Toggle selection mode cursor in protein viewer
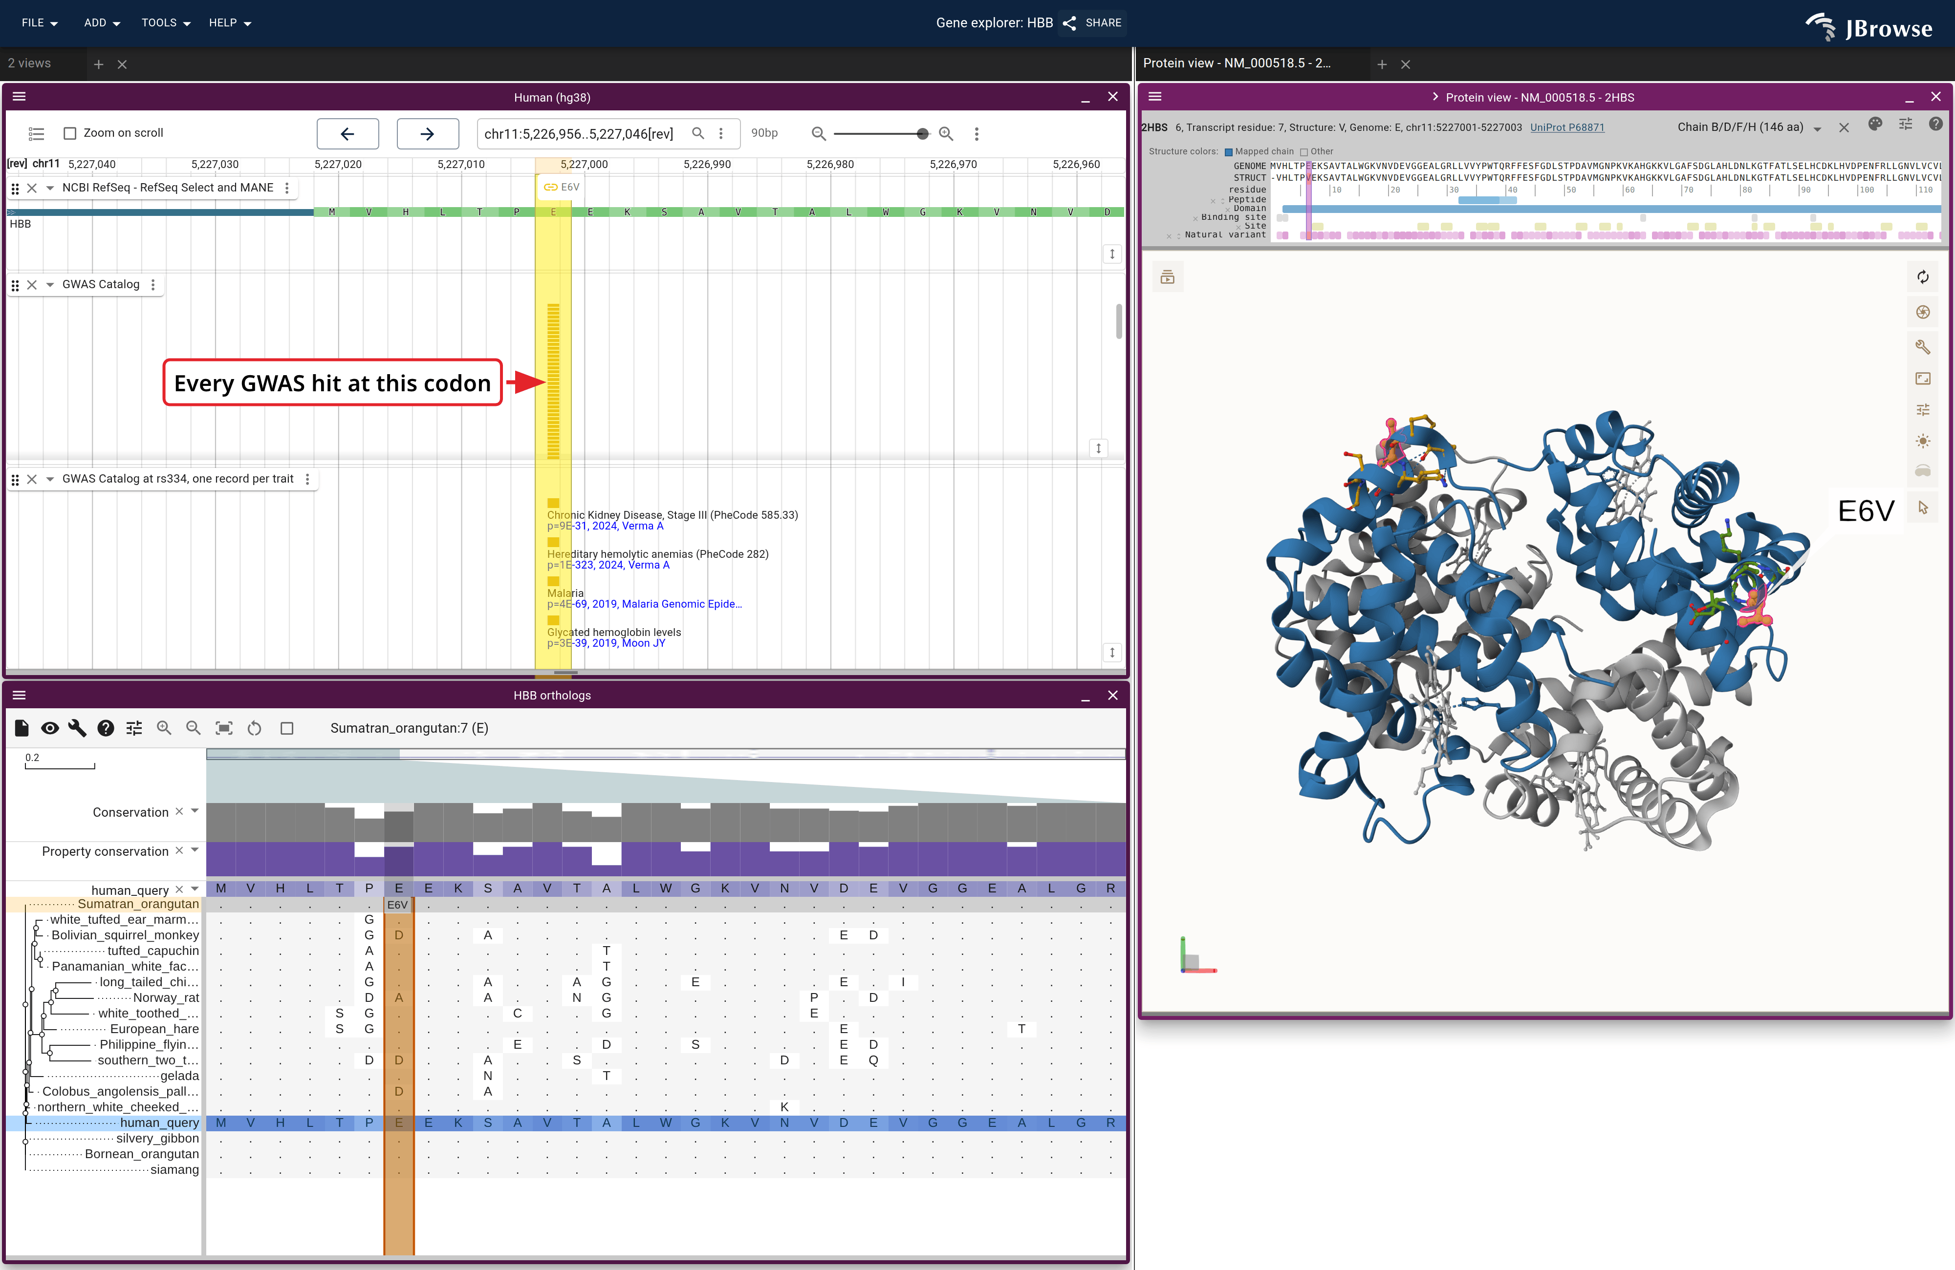Screen dimensions: 1955x1270 point(1923,508)
